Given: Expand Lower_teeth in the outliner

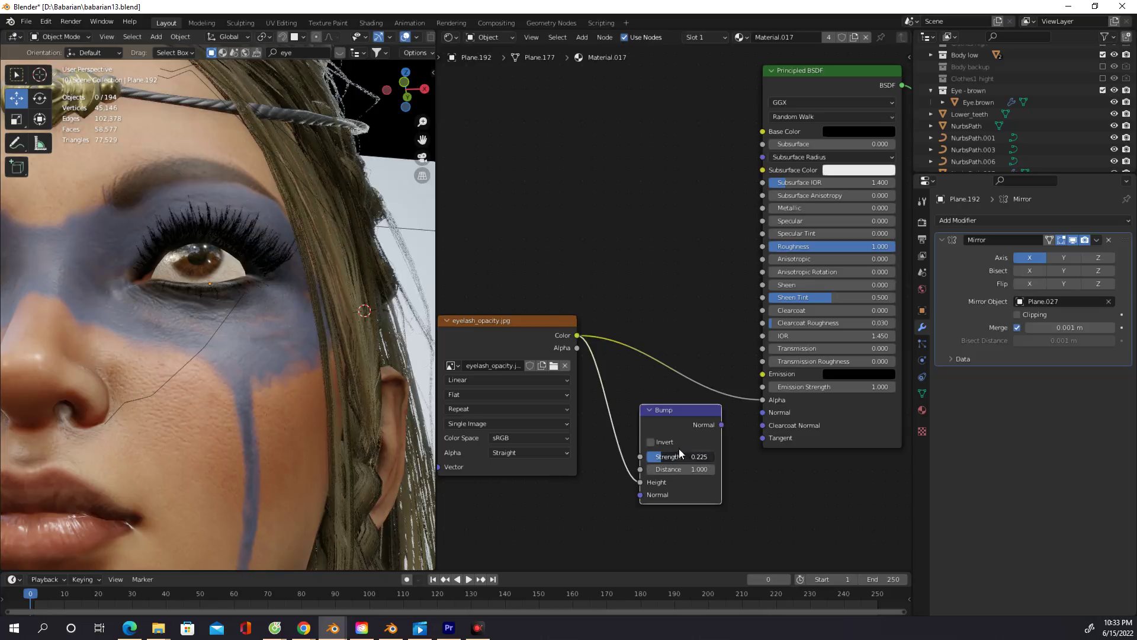Looking at the screenshot, I should 931,114.
